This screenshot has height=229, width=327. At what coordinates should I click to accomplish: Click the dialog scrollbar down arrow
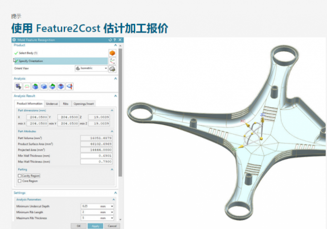point(120,219)
